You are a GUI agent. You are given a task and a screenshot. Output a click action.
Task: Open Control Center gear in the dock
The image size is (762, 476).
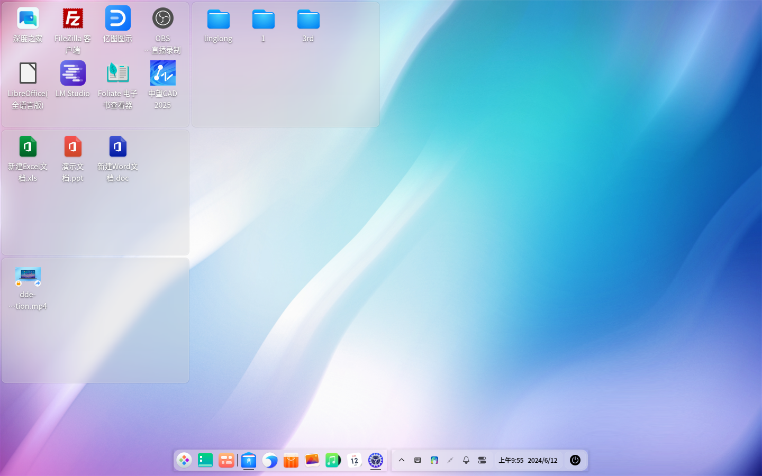(x=376, y=460)
